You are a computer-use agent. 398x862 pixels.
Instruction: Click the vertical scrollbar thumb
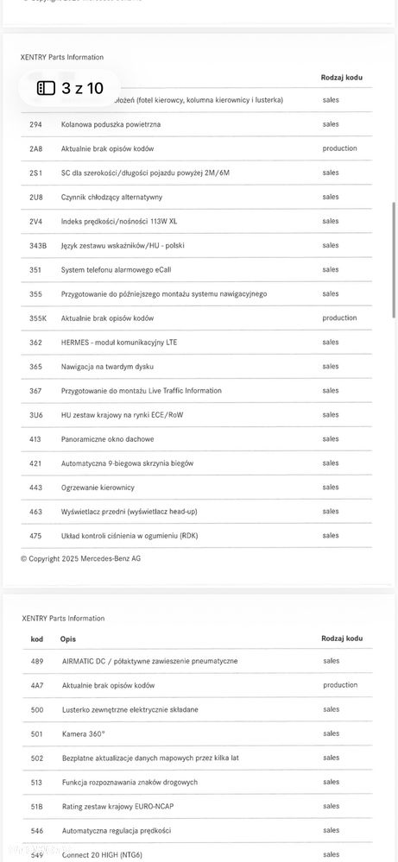click(394, 260)
